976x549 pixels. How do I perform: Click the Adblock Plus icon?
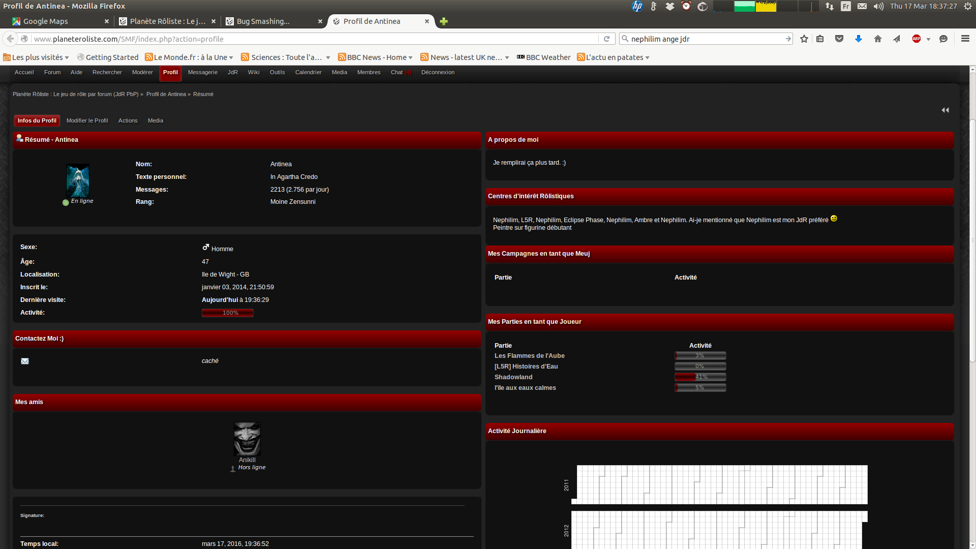(x=917, y=39)
